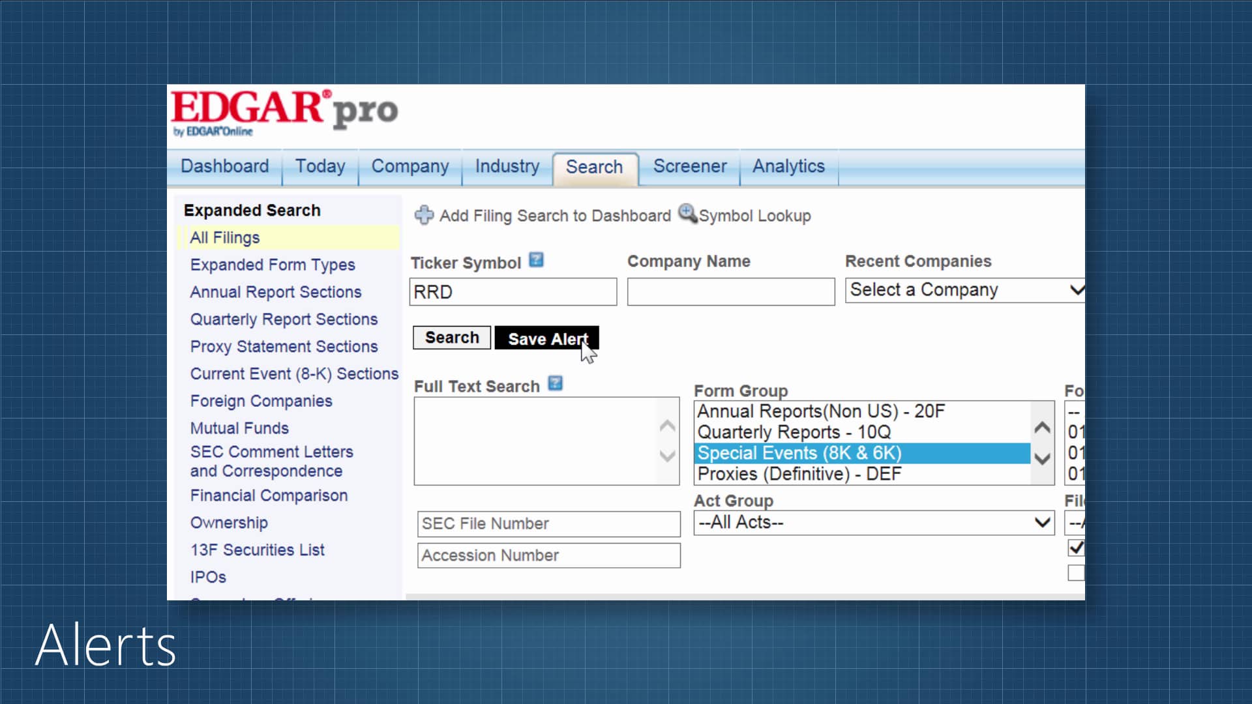Open Symbol Lookup via the magnifier icon
1252x704 pixels.
click(x=688, y=215)
